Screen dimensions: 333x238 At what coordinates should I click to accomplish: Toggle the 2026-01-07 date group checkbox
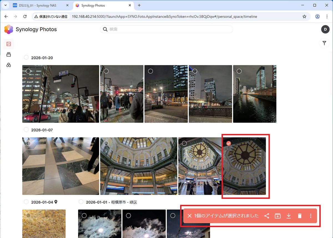click(x=26, y=130)
